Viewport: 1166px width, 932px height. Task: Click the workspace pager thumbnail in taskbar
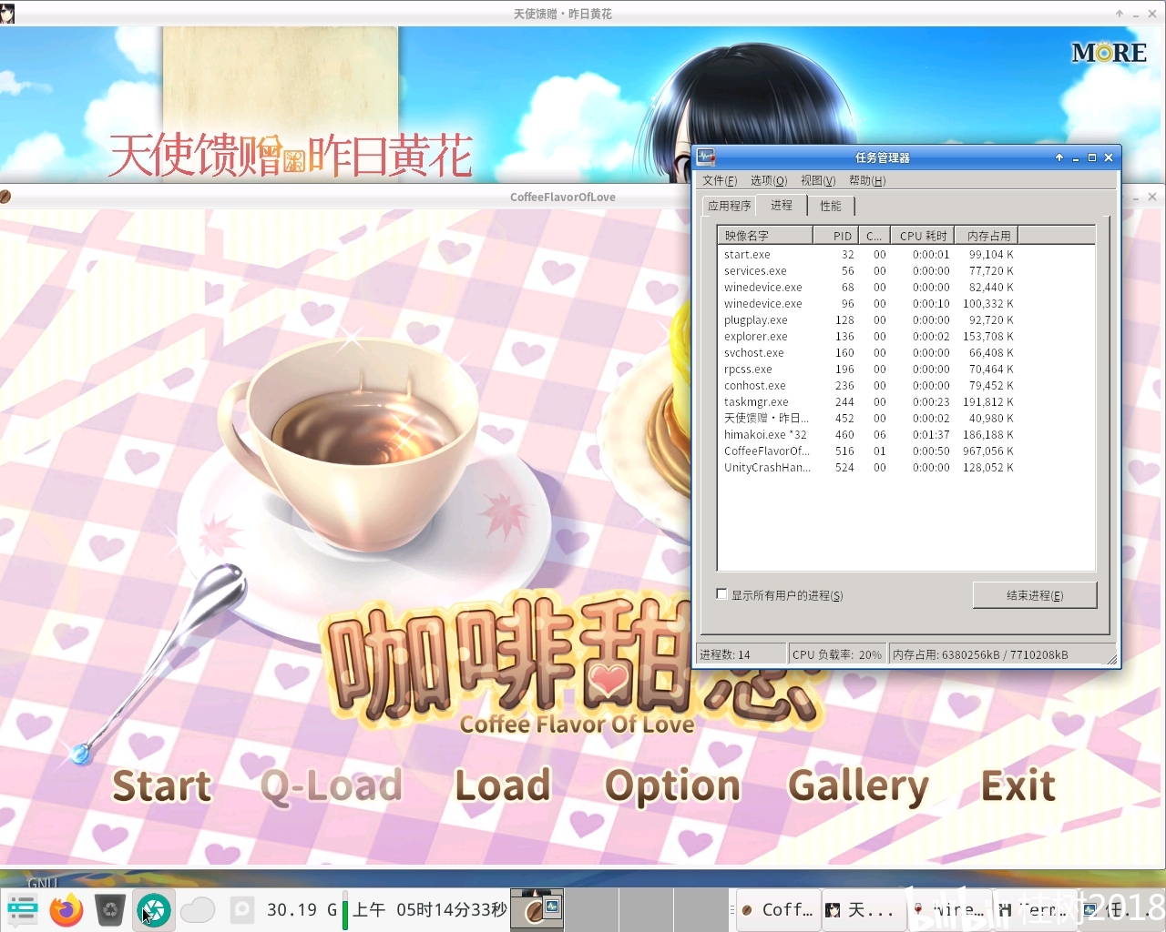tap(537, 909)
